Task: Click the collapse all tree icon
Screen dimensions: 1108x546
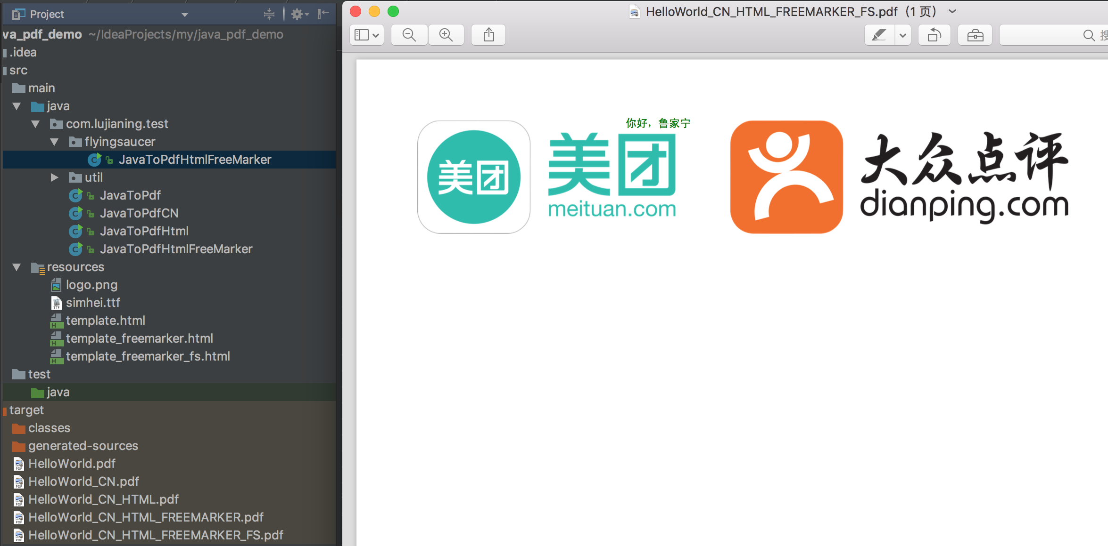Action: (269, 14)
